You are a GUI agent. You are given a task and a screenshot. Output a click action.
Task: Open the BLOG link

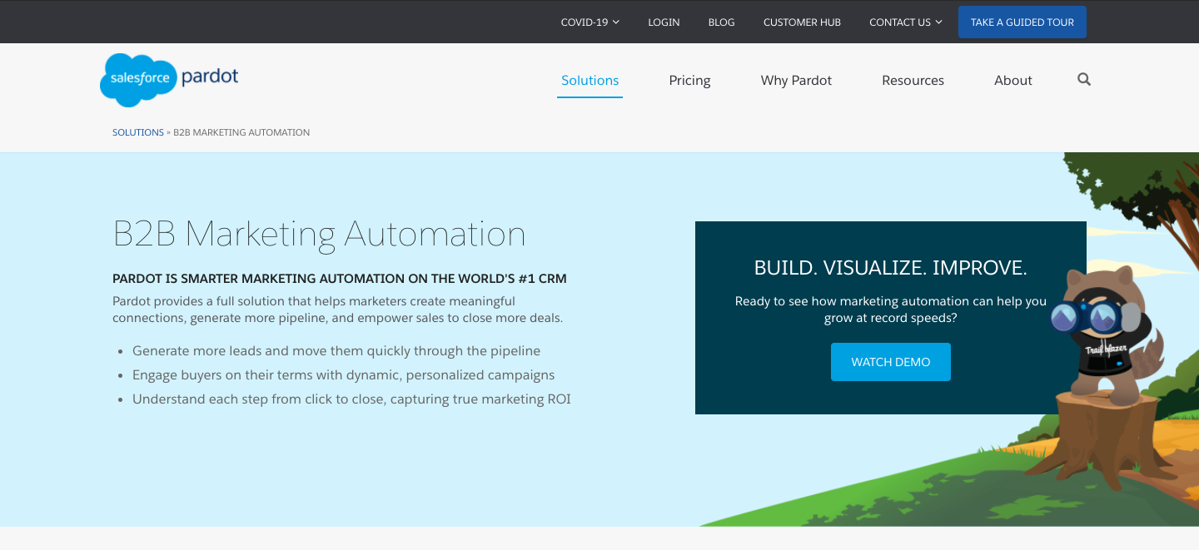[x=721, y=22]
